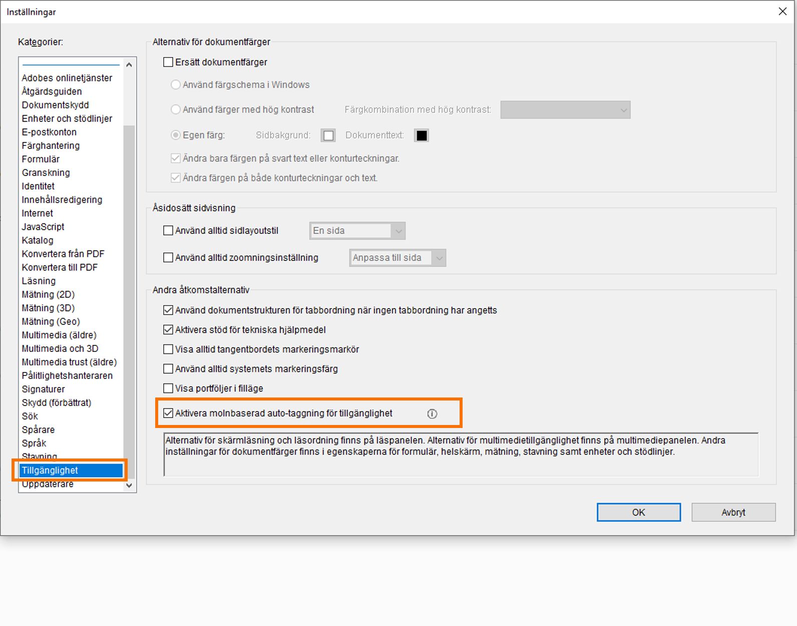
Task: Open the Anpassa till sida zoom dropdown
Action: (397, 258)
